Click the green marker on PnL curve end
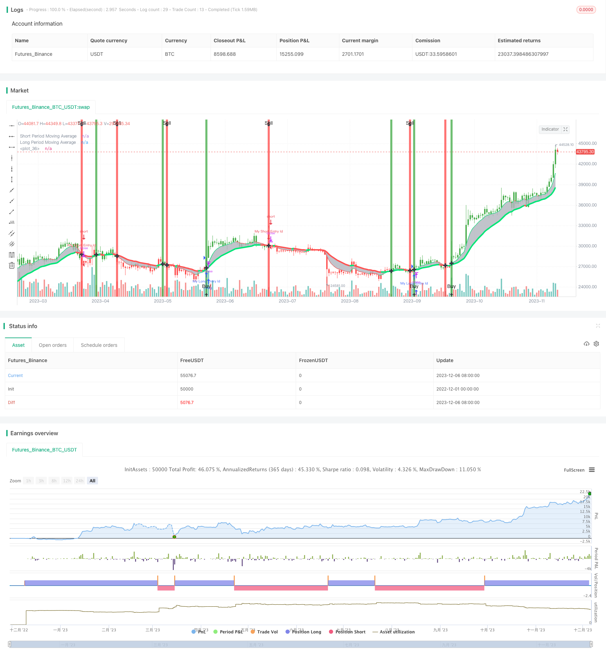606x658 pixels. (590, 493)
